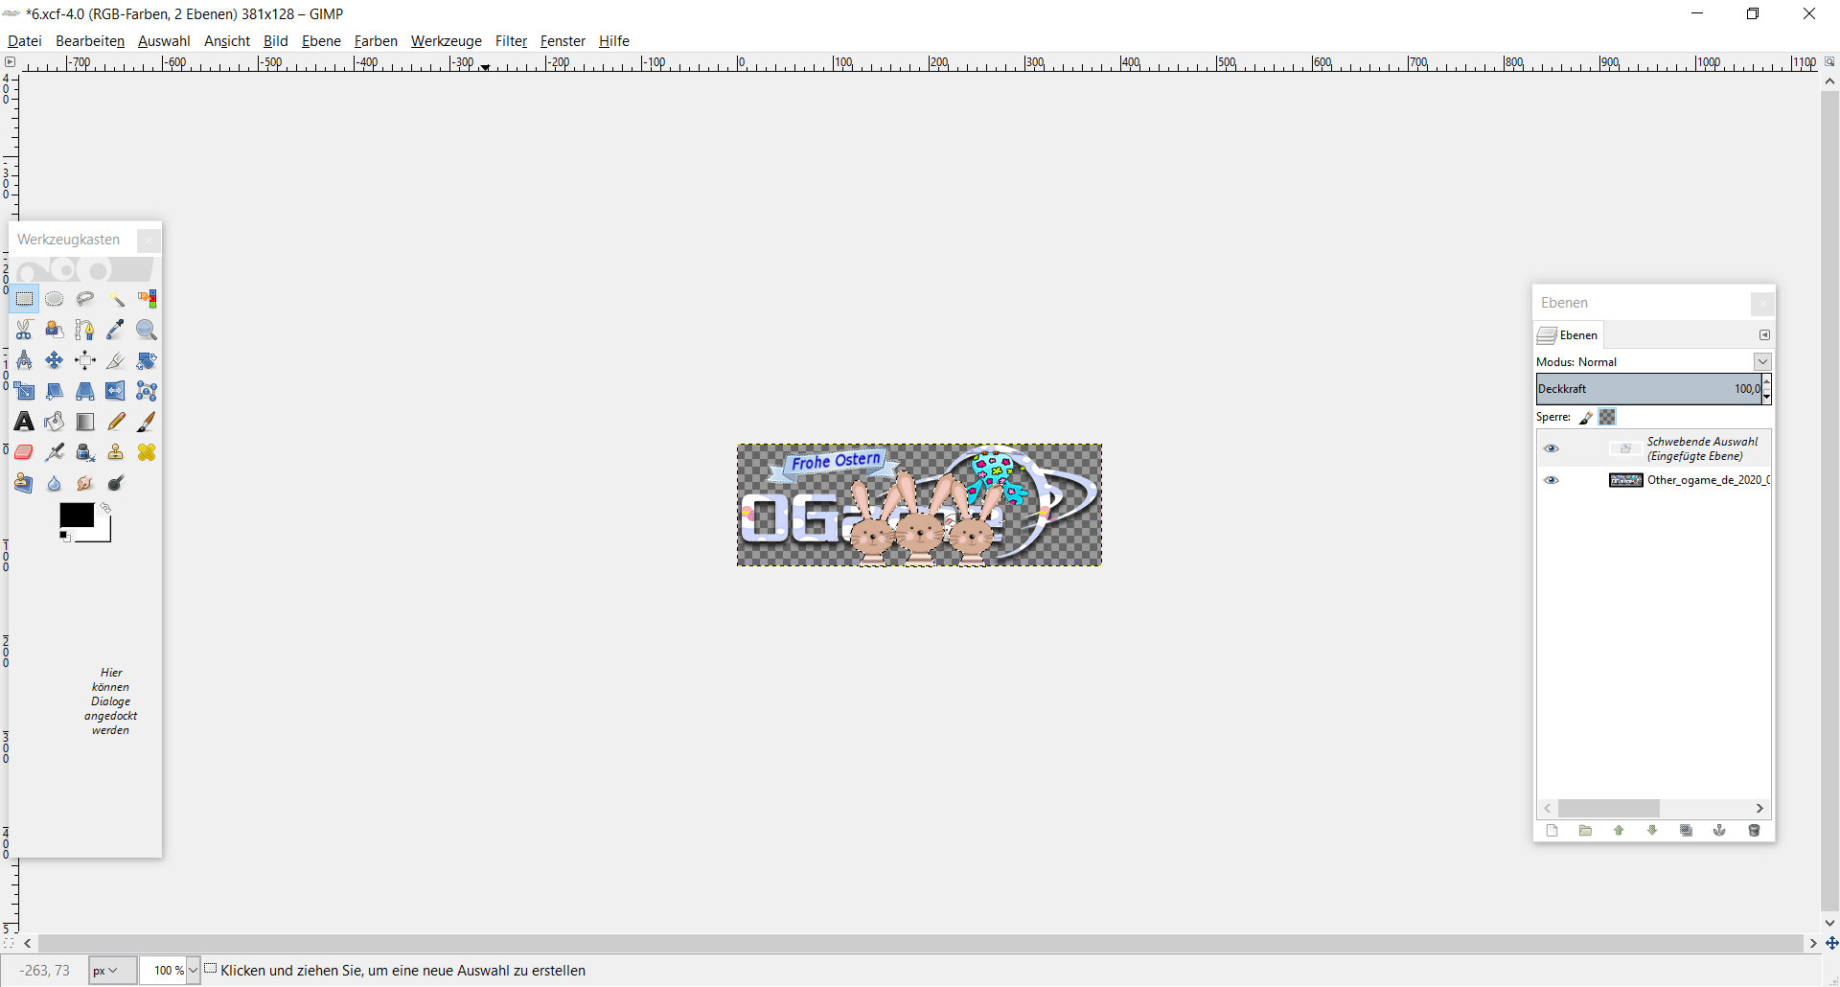Select the Dodge/Burn tool

(x=116, y=483)
